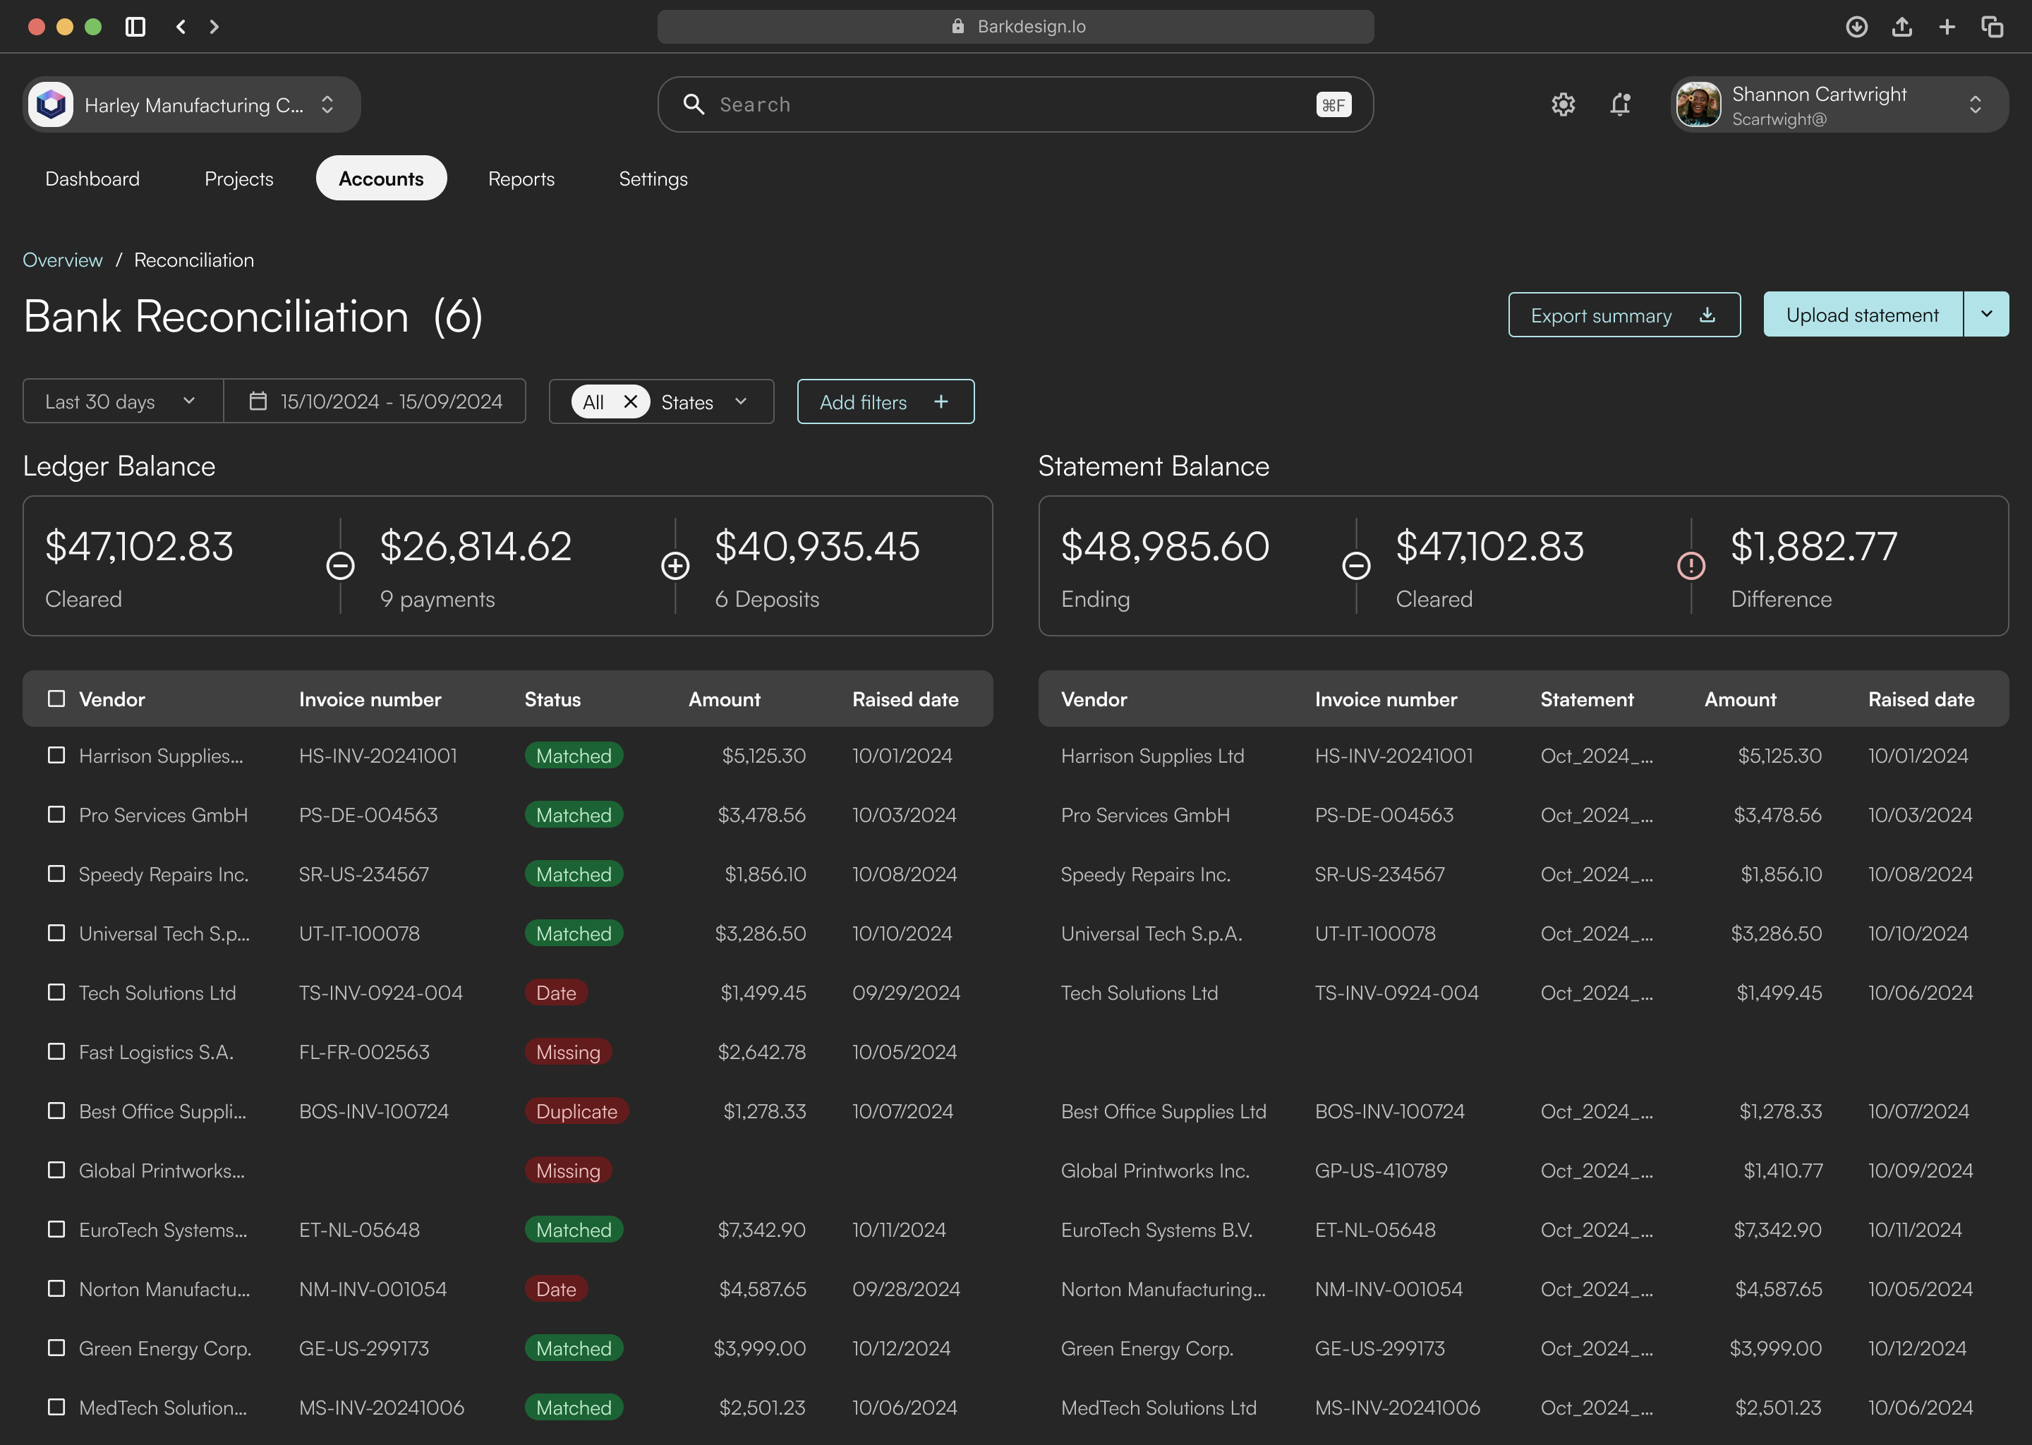Check the checkbox for Fast Logistics S.A.
Screen dimensions: 2032x1445
[56, 1051]
